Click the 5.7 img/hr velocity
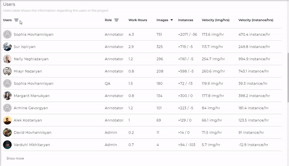This screenshot has width=289, height=166. pyautogui.click(x=211, y=145)
